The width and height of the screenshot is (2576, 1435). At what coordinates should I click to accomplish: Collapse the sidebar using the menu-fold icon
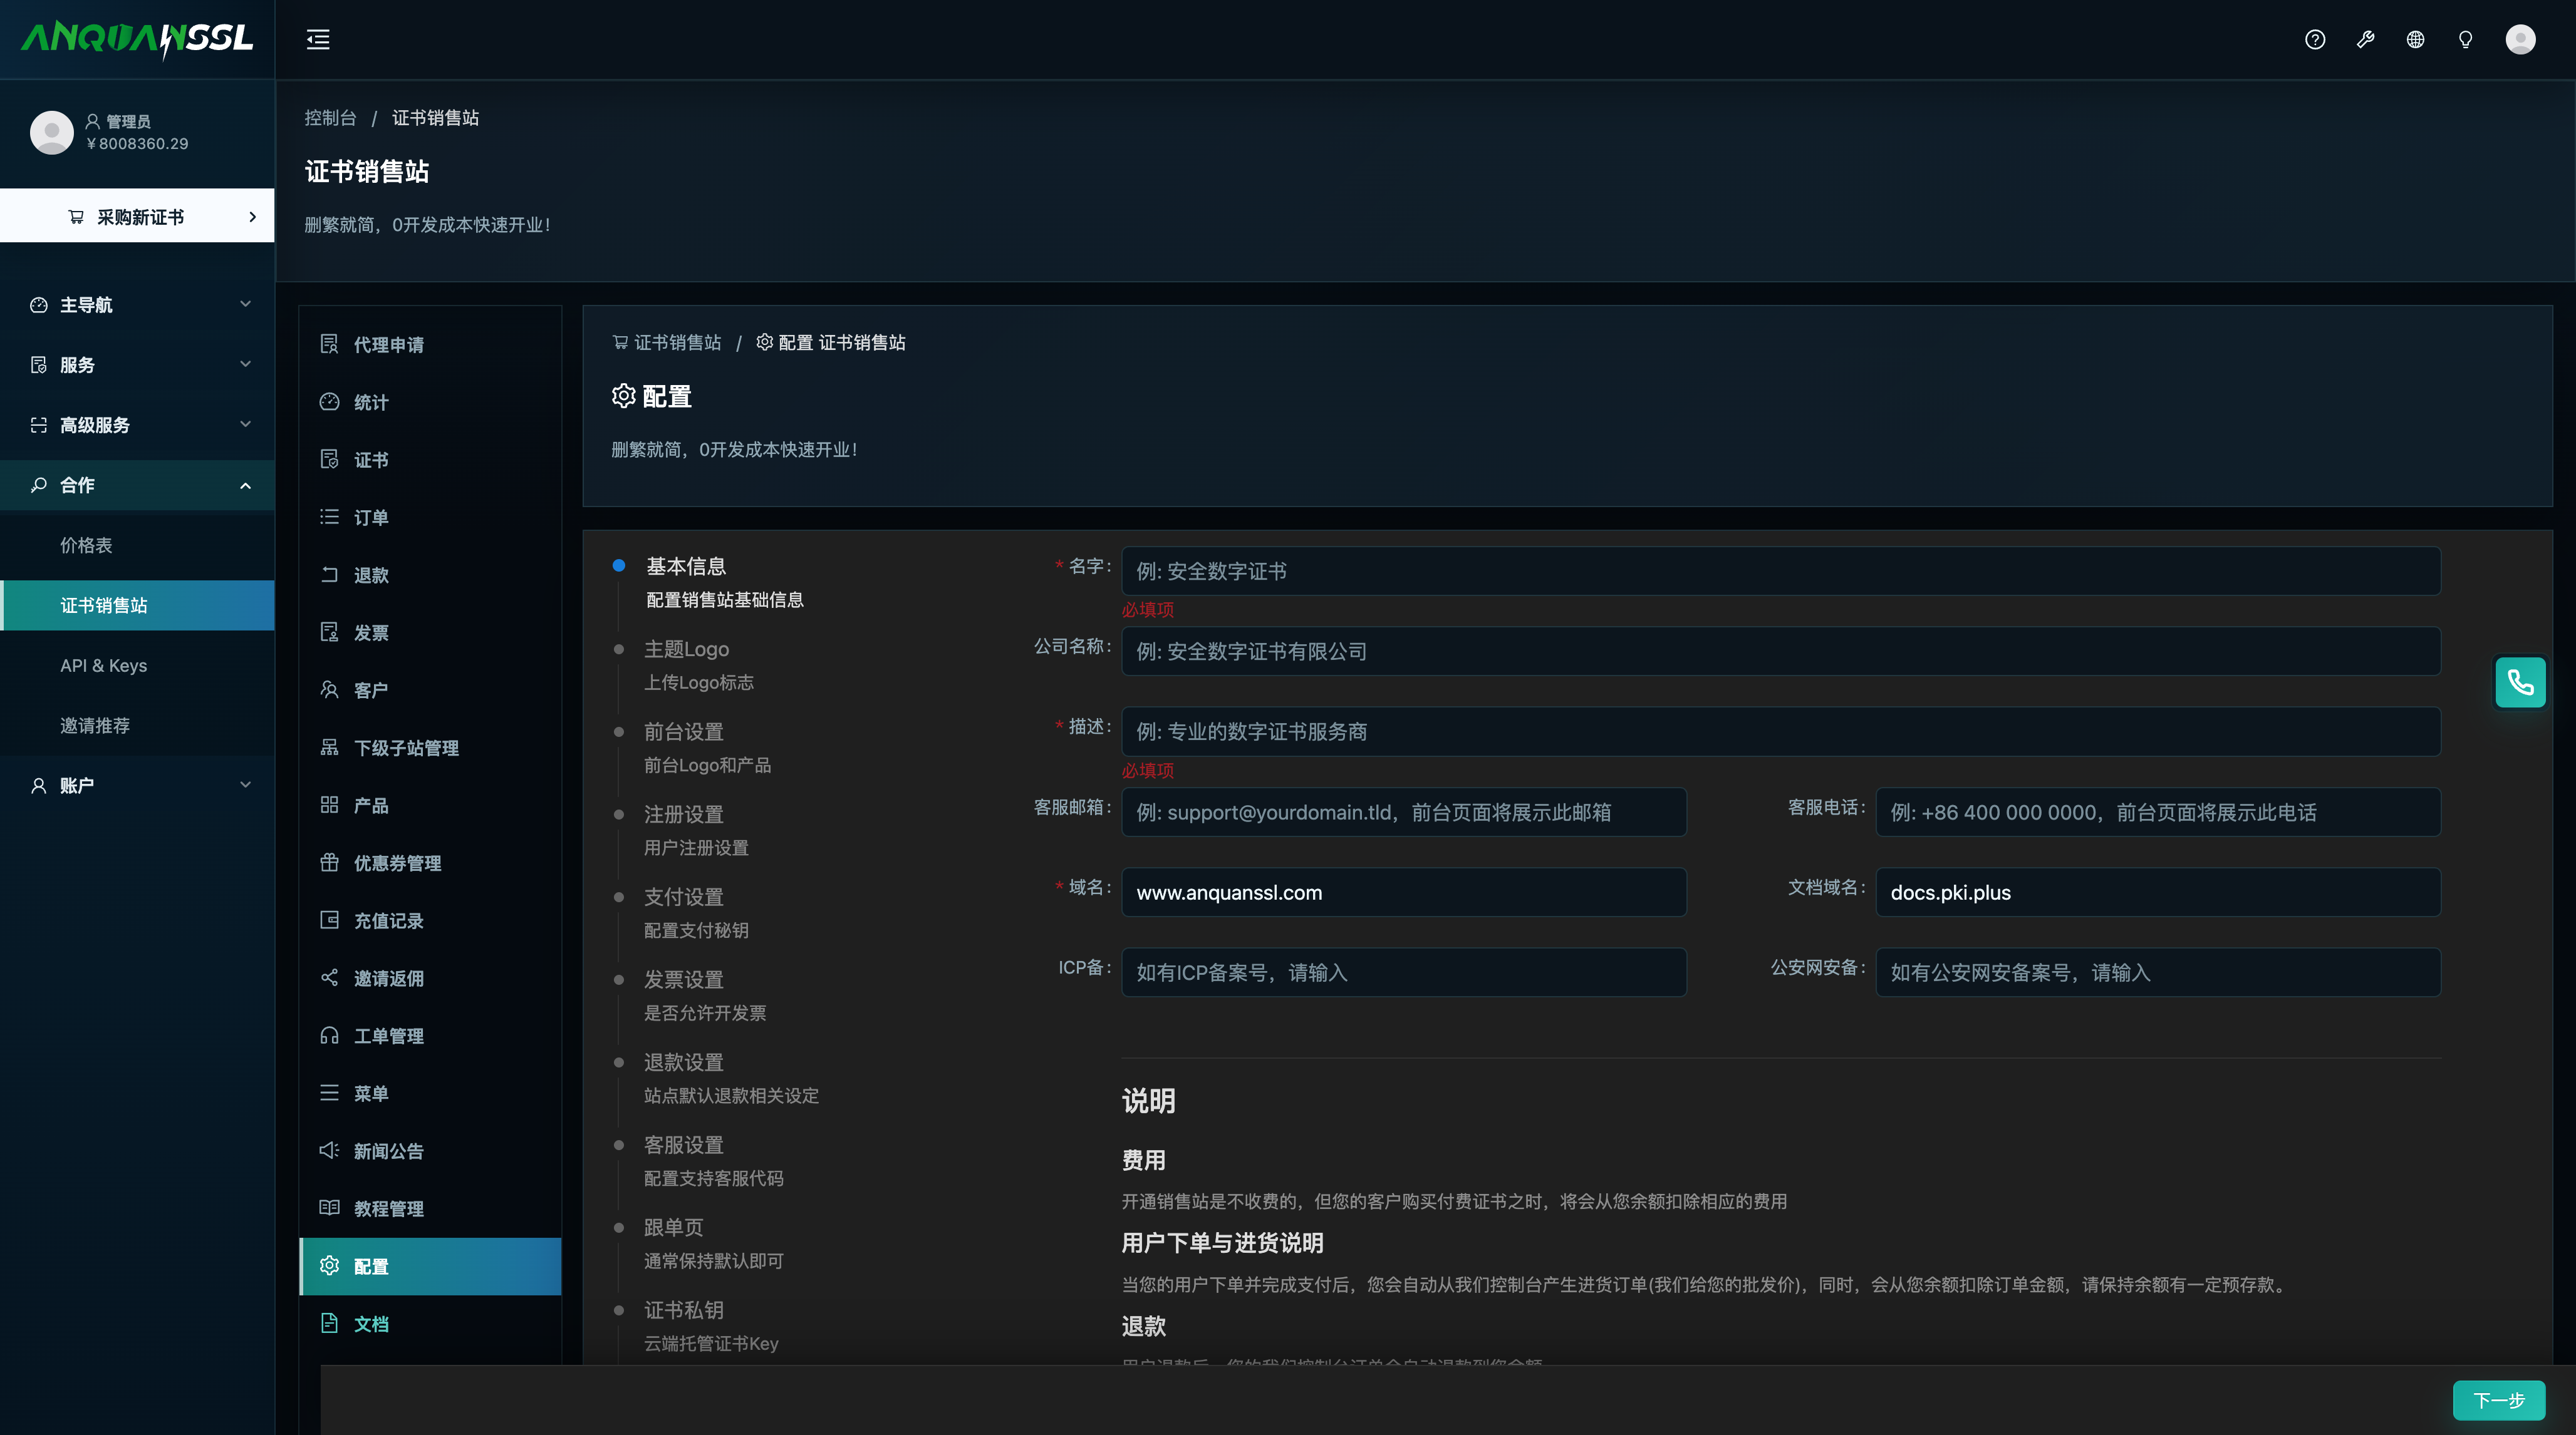click(x=318, y=40)
